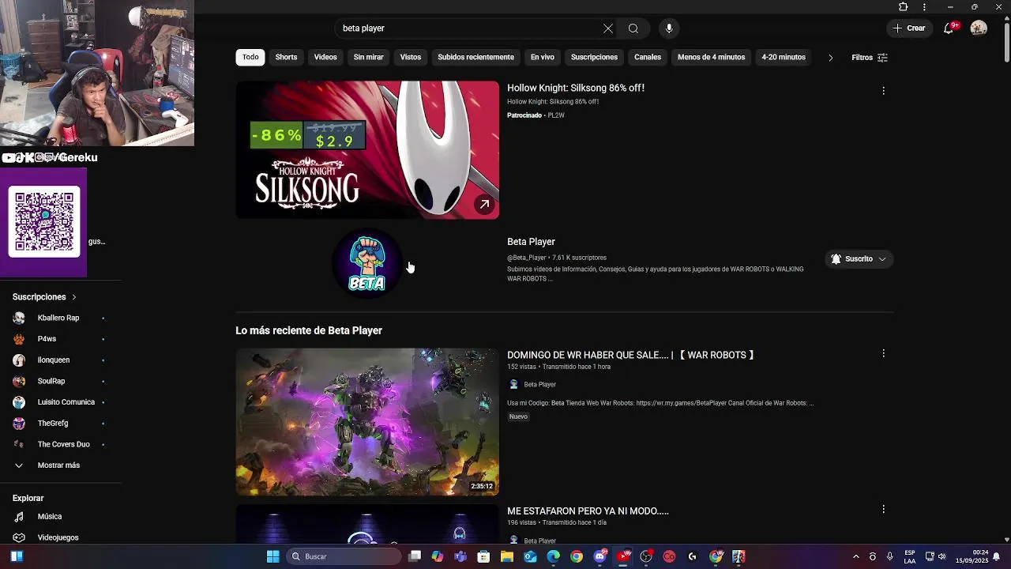Open options menu for the Silksong ad
Screen dimensions: 1011x569
point(883,91)
